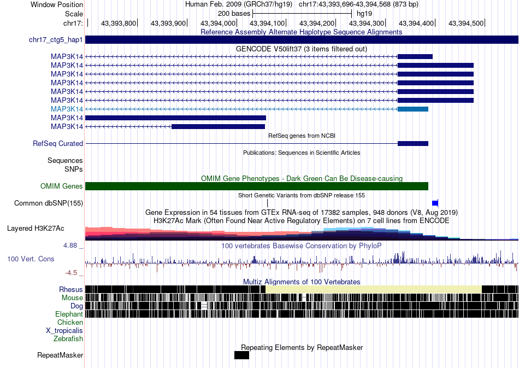The image size is (519, 368).
Task: Open the OMIM Genes track label
Action: tap(61, 186)
